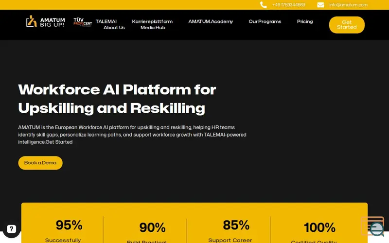The height and width of the screenshot is (243, 389).
Task: Call phone number +49 1759344669
Action: pyautogui.click(x=288, y=5)
